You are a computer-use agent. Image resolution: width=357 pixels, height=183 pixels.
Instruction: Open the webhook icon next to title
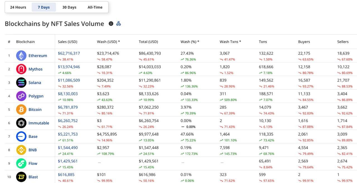coord(119,24)
